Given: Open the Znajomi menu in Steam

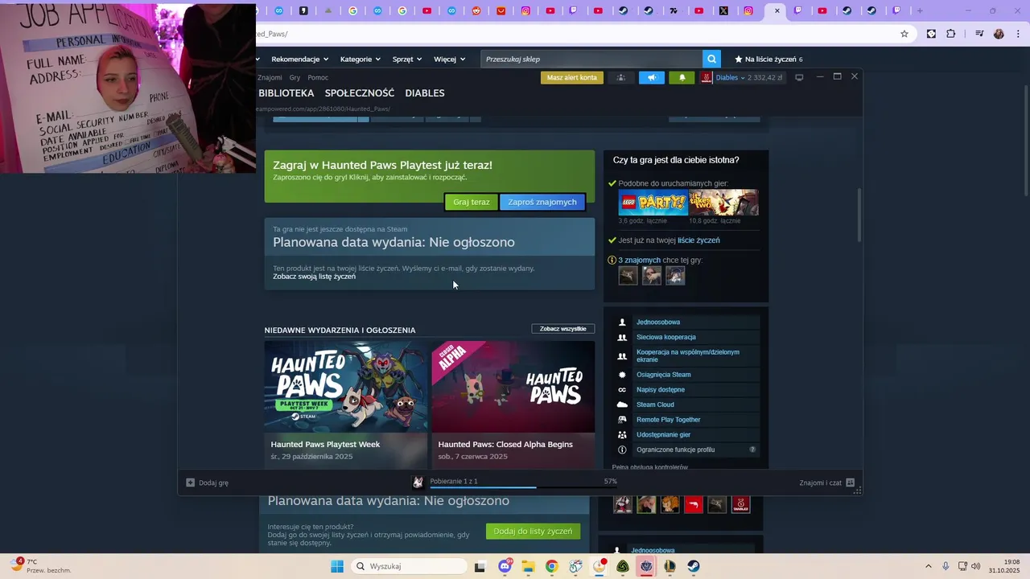Looking at the screenshot, I should tap(270, 77).
